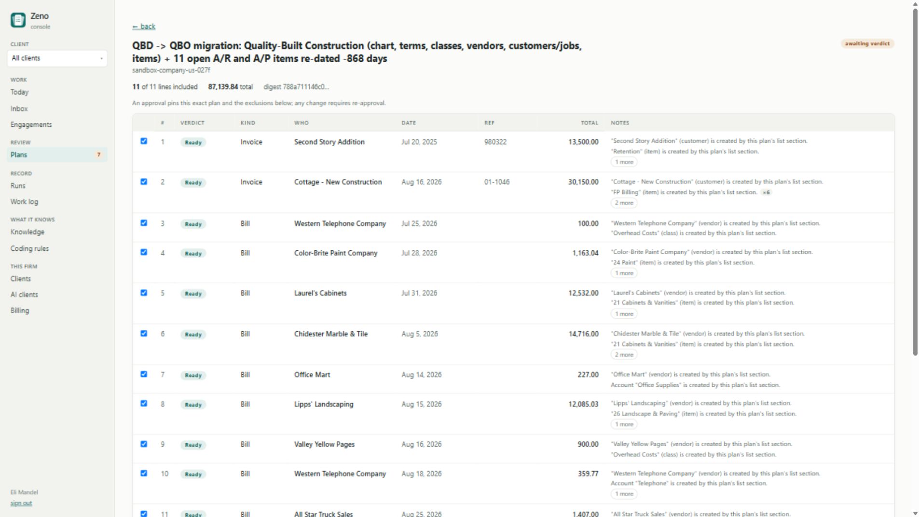Open the Runs record page
The width and height of the screenshot is (919, 517).
click(x=18, y=186)
